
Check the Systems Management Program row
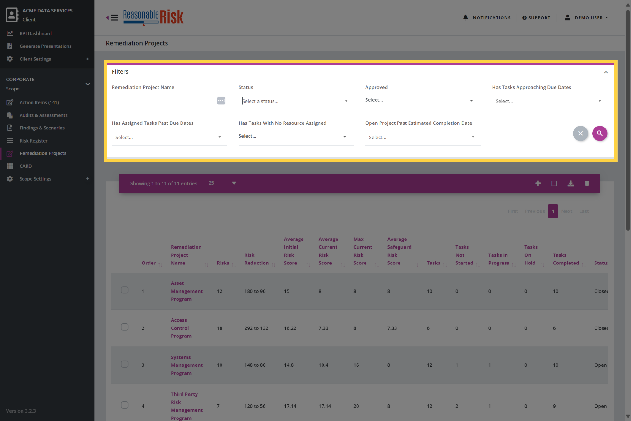[124, 364]
